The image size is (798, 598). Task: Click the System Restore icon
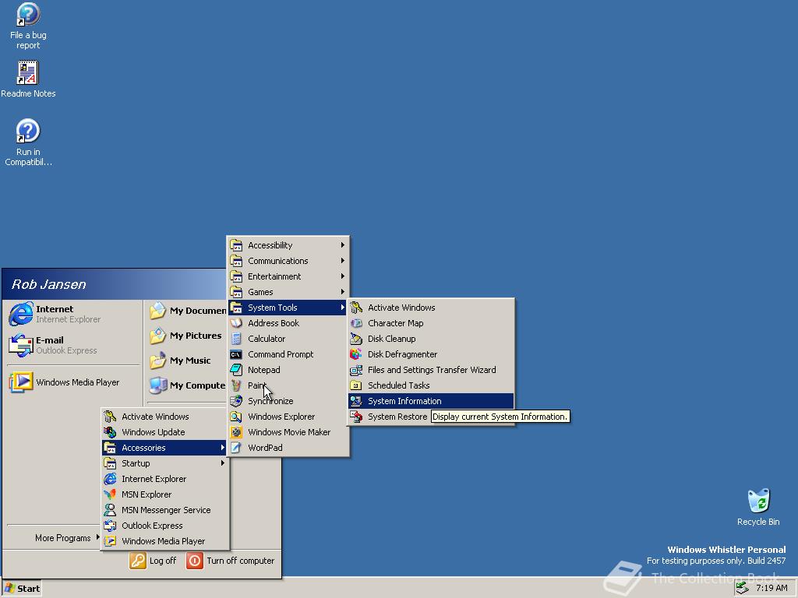point(356,417)
